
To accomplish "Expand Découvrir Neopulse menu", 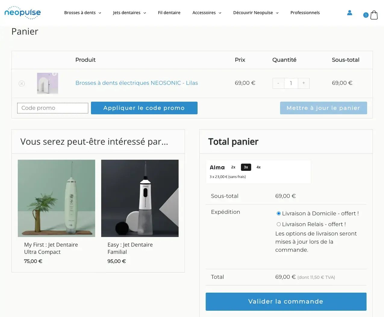I will [256, 13].
